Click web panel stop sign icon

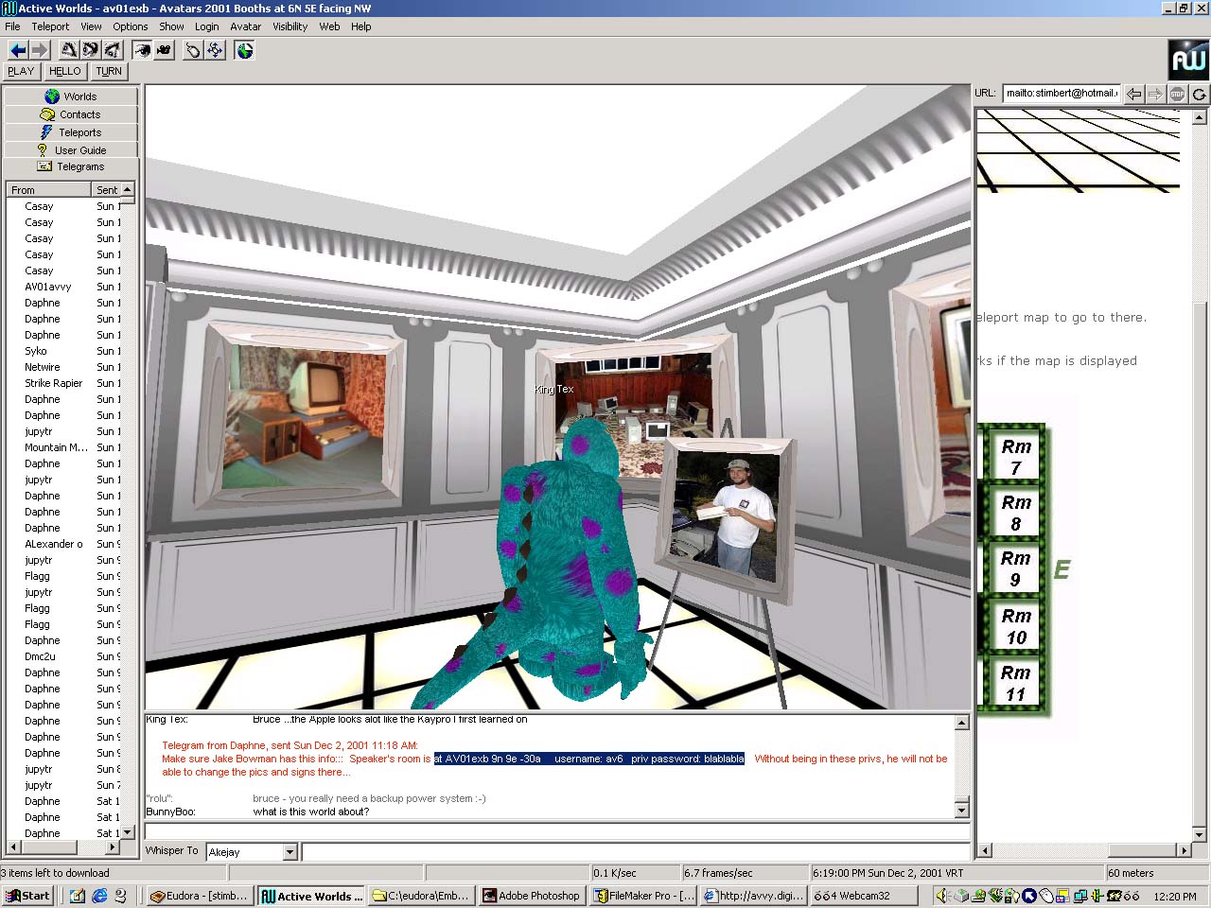[1177, 94]
